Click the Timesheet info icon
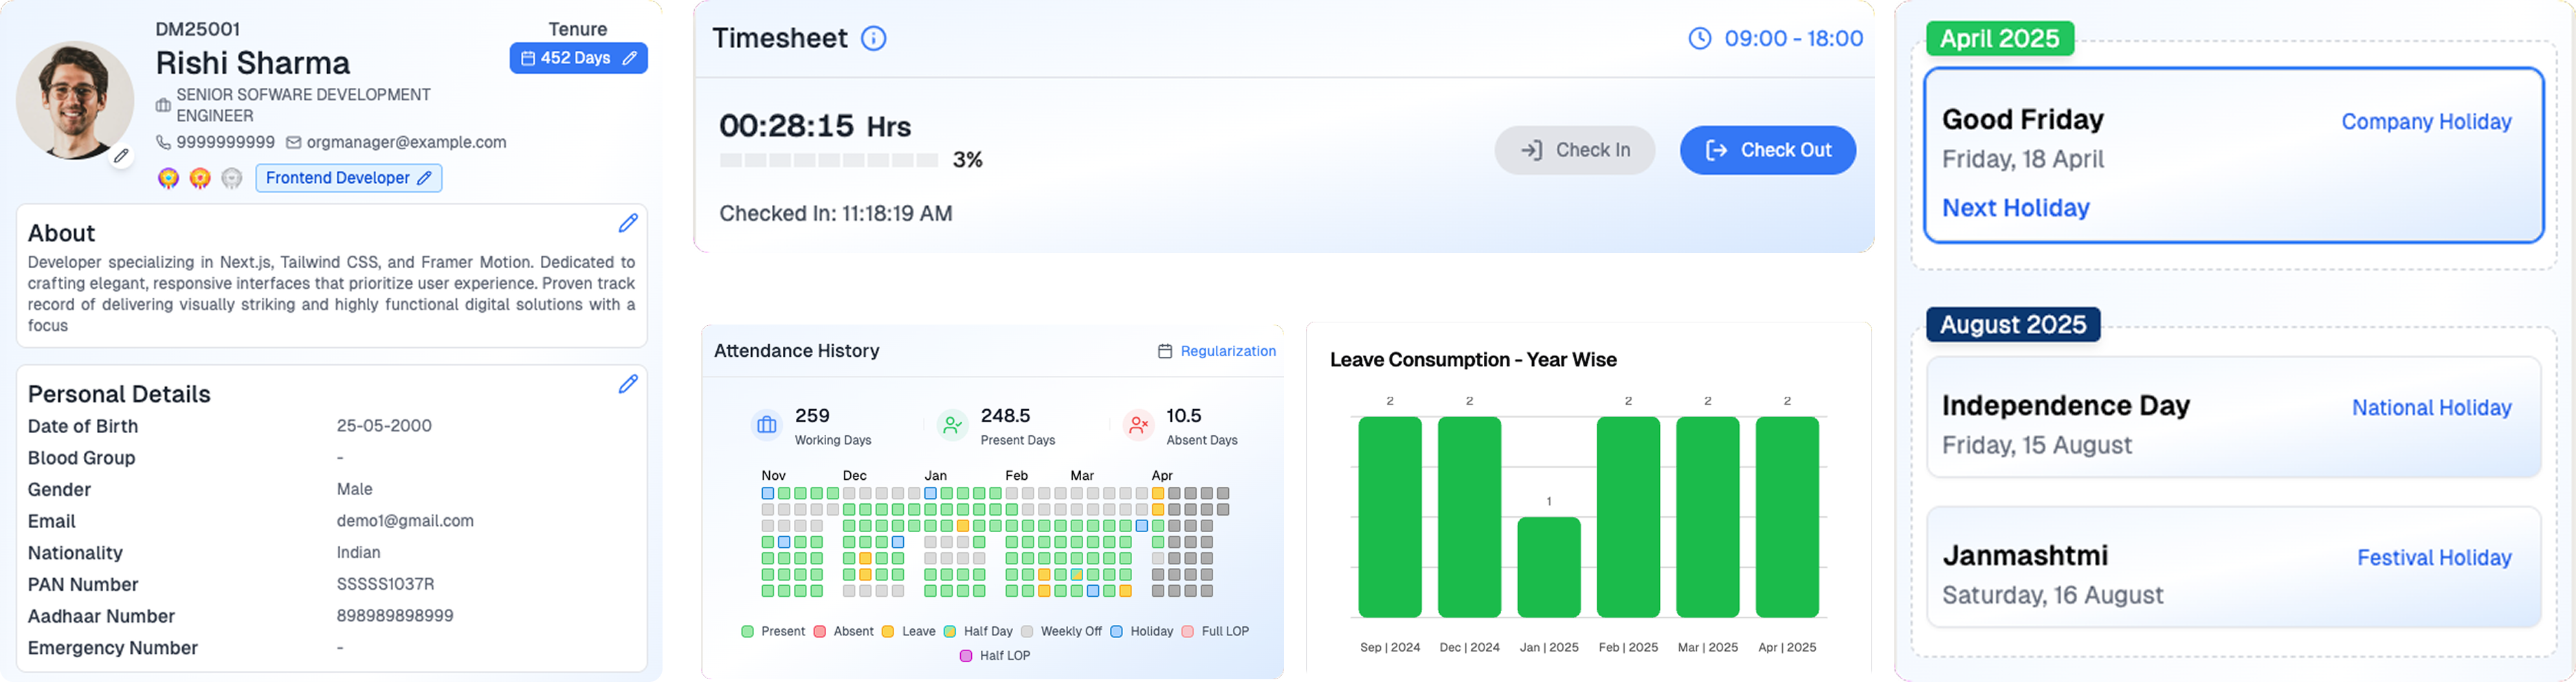The height and width of the screenshot is (682, 2576). click(x=873, y=39)
